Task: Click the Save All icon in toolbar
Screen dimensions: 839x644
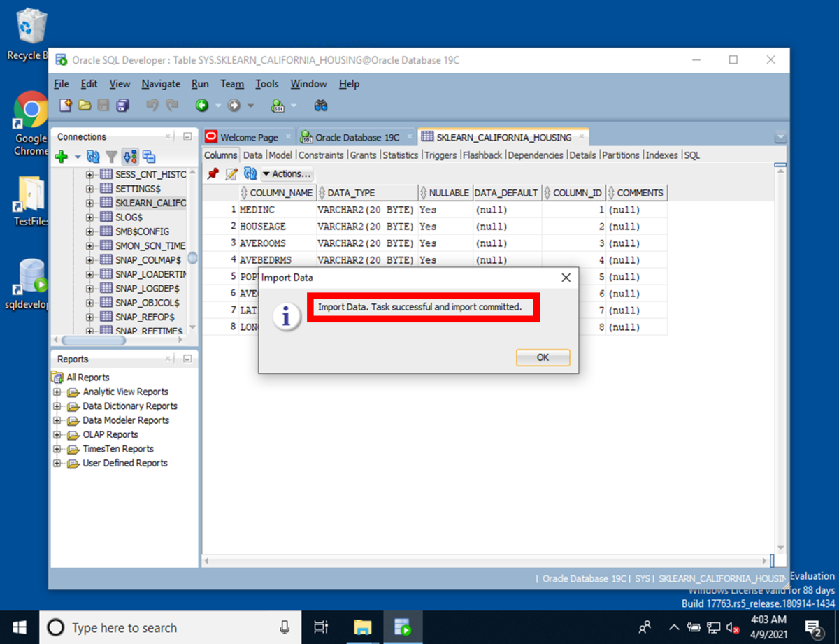Action: click(x=123, y=106)
